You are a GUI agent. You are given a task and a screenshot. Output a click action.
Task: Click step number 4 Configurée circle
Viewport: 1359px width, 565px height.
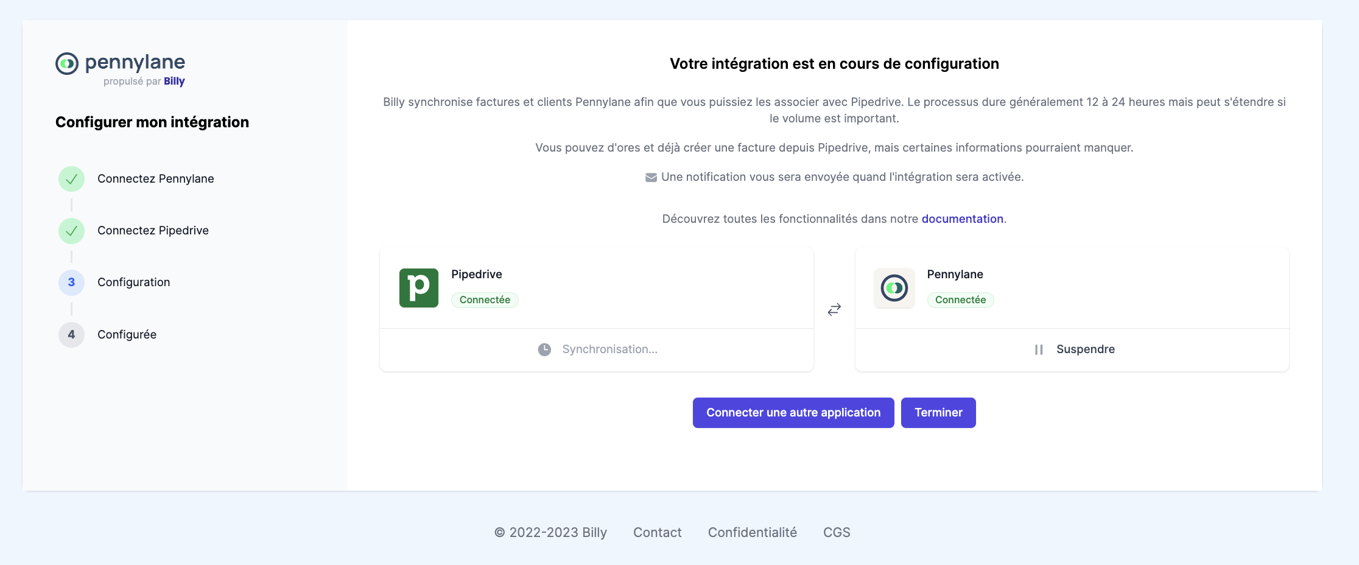[71, 335]
